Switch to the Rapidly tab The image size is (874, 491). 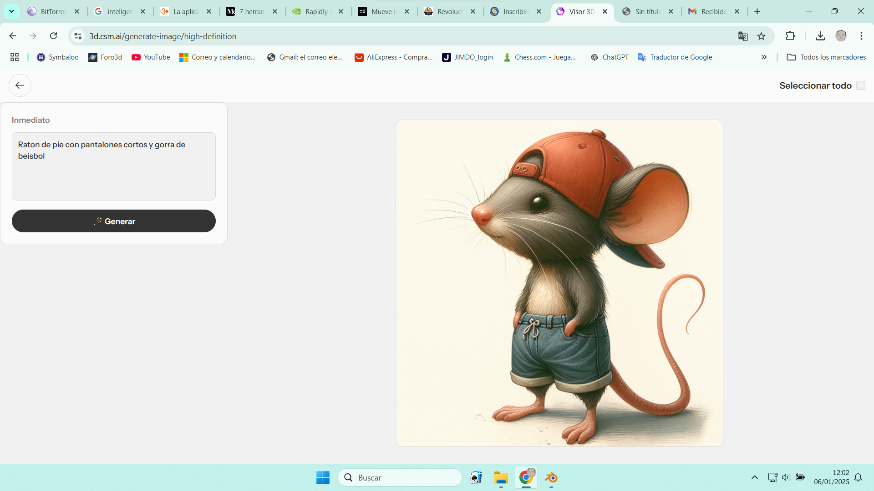[316, 12]
